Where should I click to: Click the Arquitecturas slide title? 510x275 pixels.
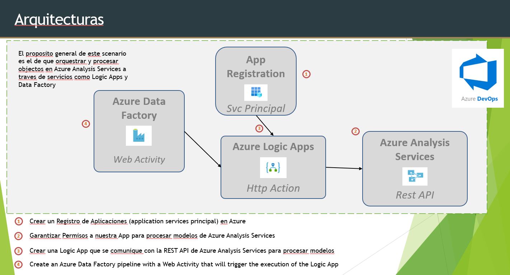point(59,20)
